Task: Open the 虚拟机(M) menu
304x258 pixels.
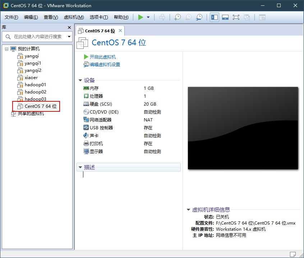Action: pyautogui.click(x=74, y=17)
